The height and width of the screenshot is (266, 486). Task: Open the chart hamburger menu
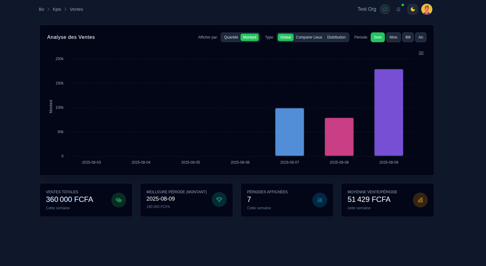(421, 53)
